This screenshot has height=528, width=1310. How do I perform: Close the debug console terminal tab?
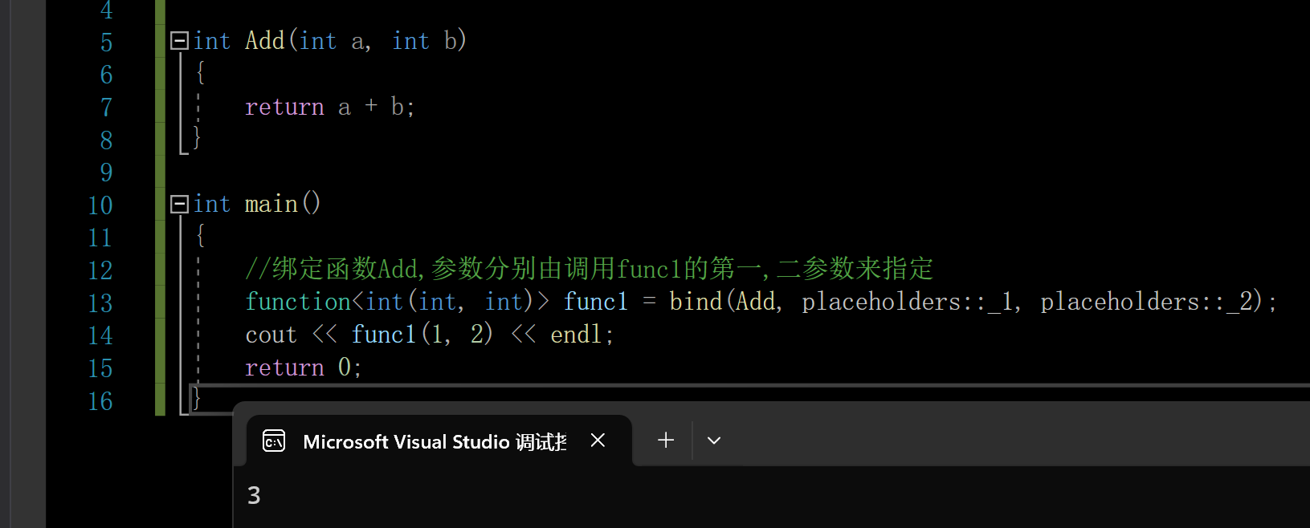coord(598,441)
